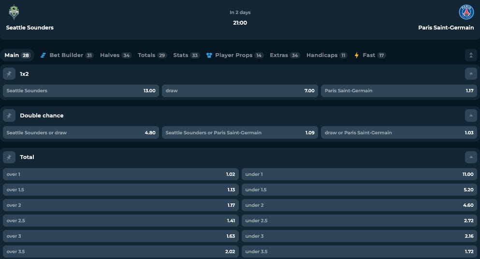Switch to the Fast tab
Image resolution: width=480 pixels, height=259 pixels.
(x=370, y=55)
